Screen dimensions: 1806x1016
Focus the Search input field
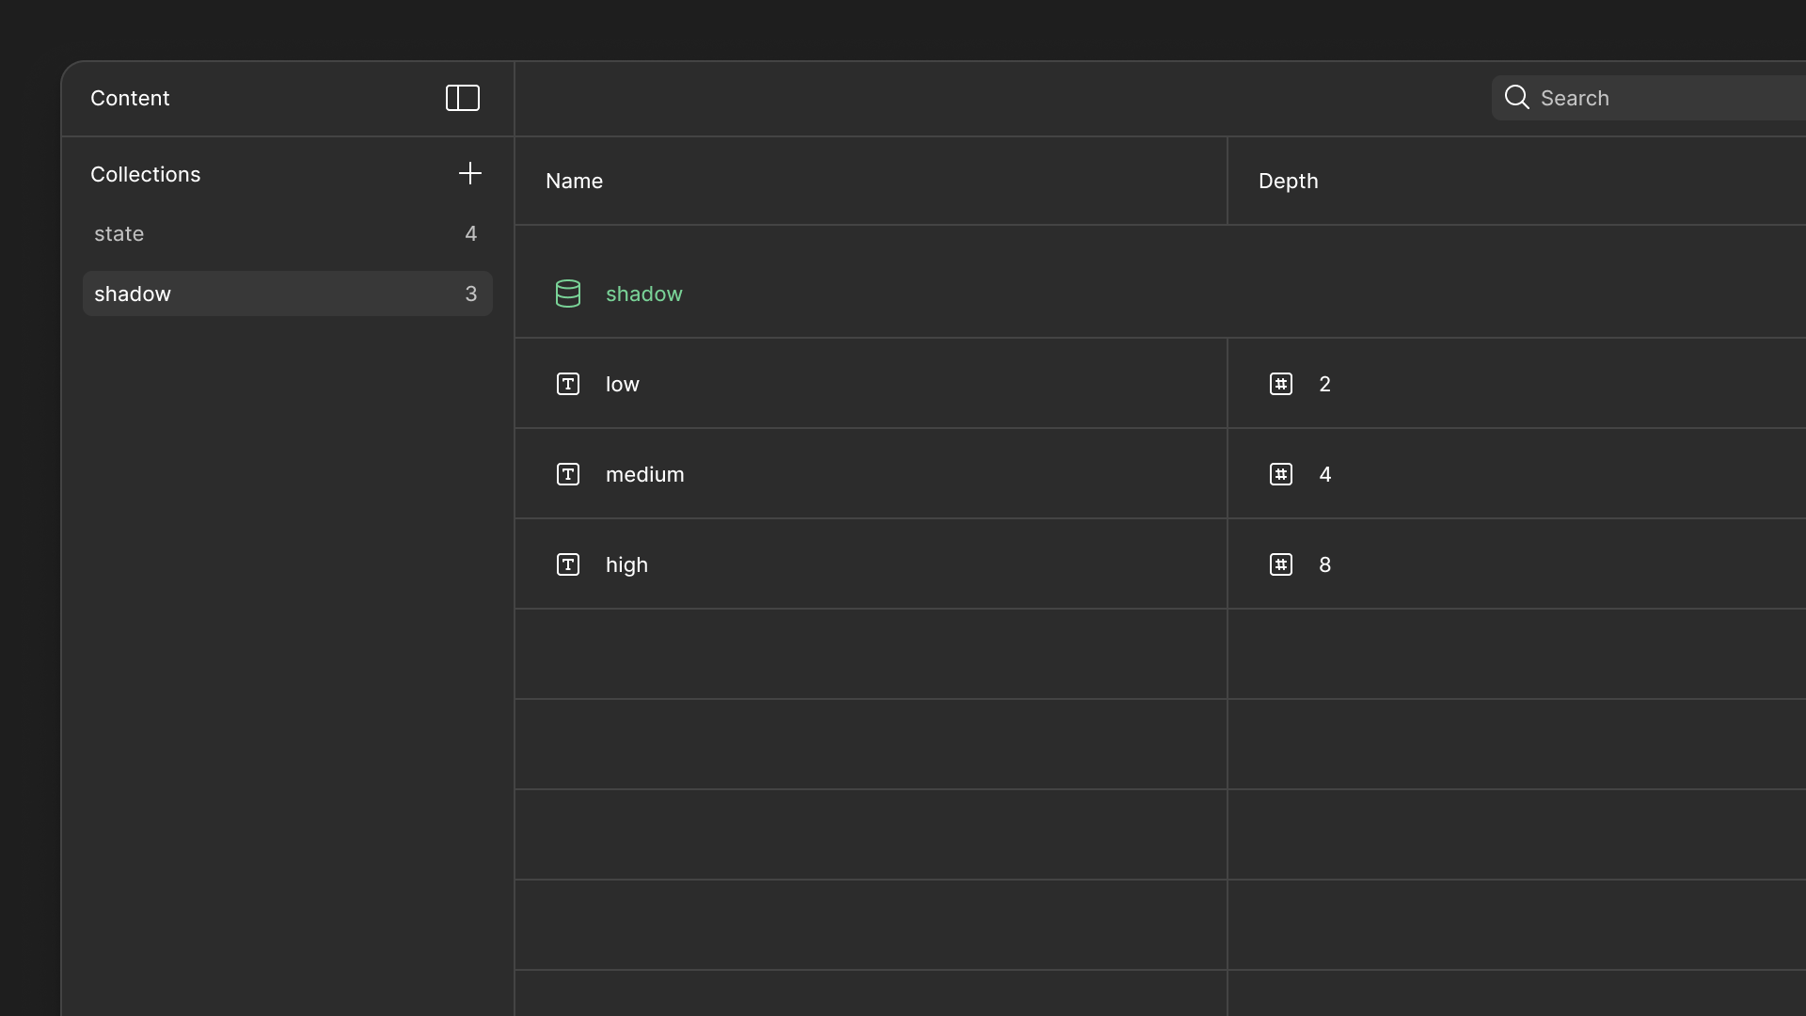(x=1649, y=98)
